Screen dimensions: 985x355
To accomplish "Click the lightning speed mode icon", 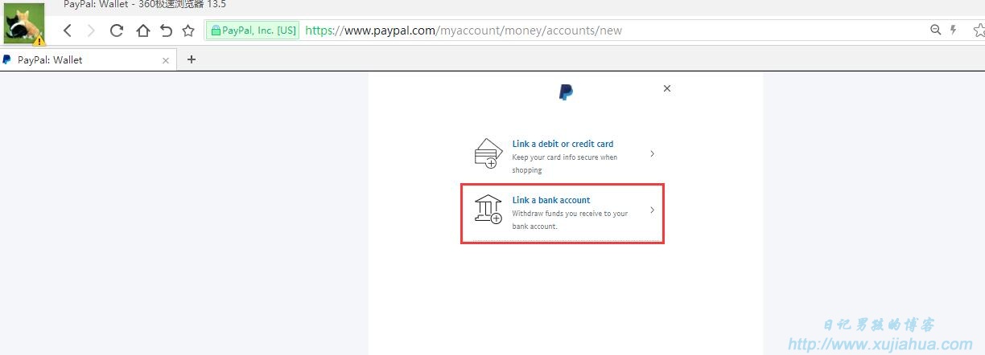I will 954,30.
